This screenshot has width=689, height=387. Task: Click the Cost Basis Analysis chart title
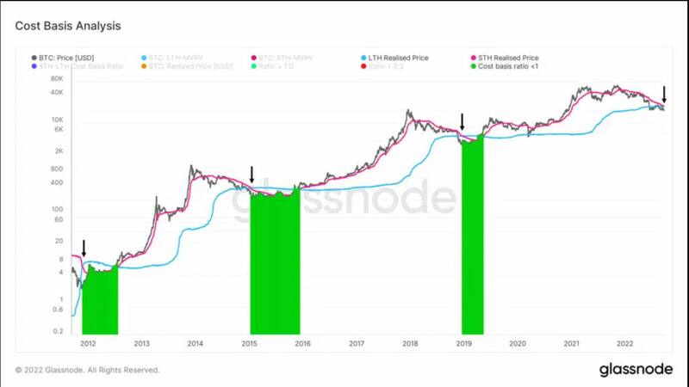click(x=68, y=27)
